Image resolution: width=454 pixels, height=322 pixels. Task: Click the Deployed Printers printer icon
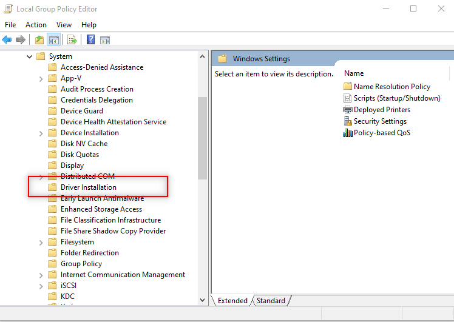[347, 110]
